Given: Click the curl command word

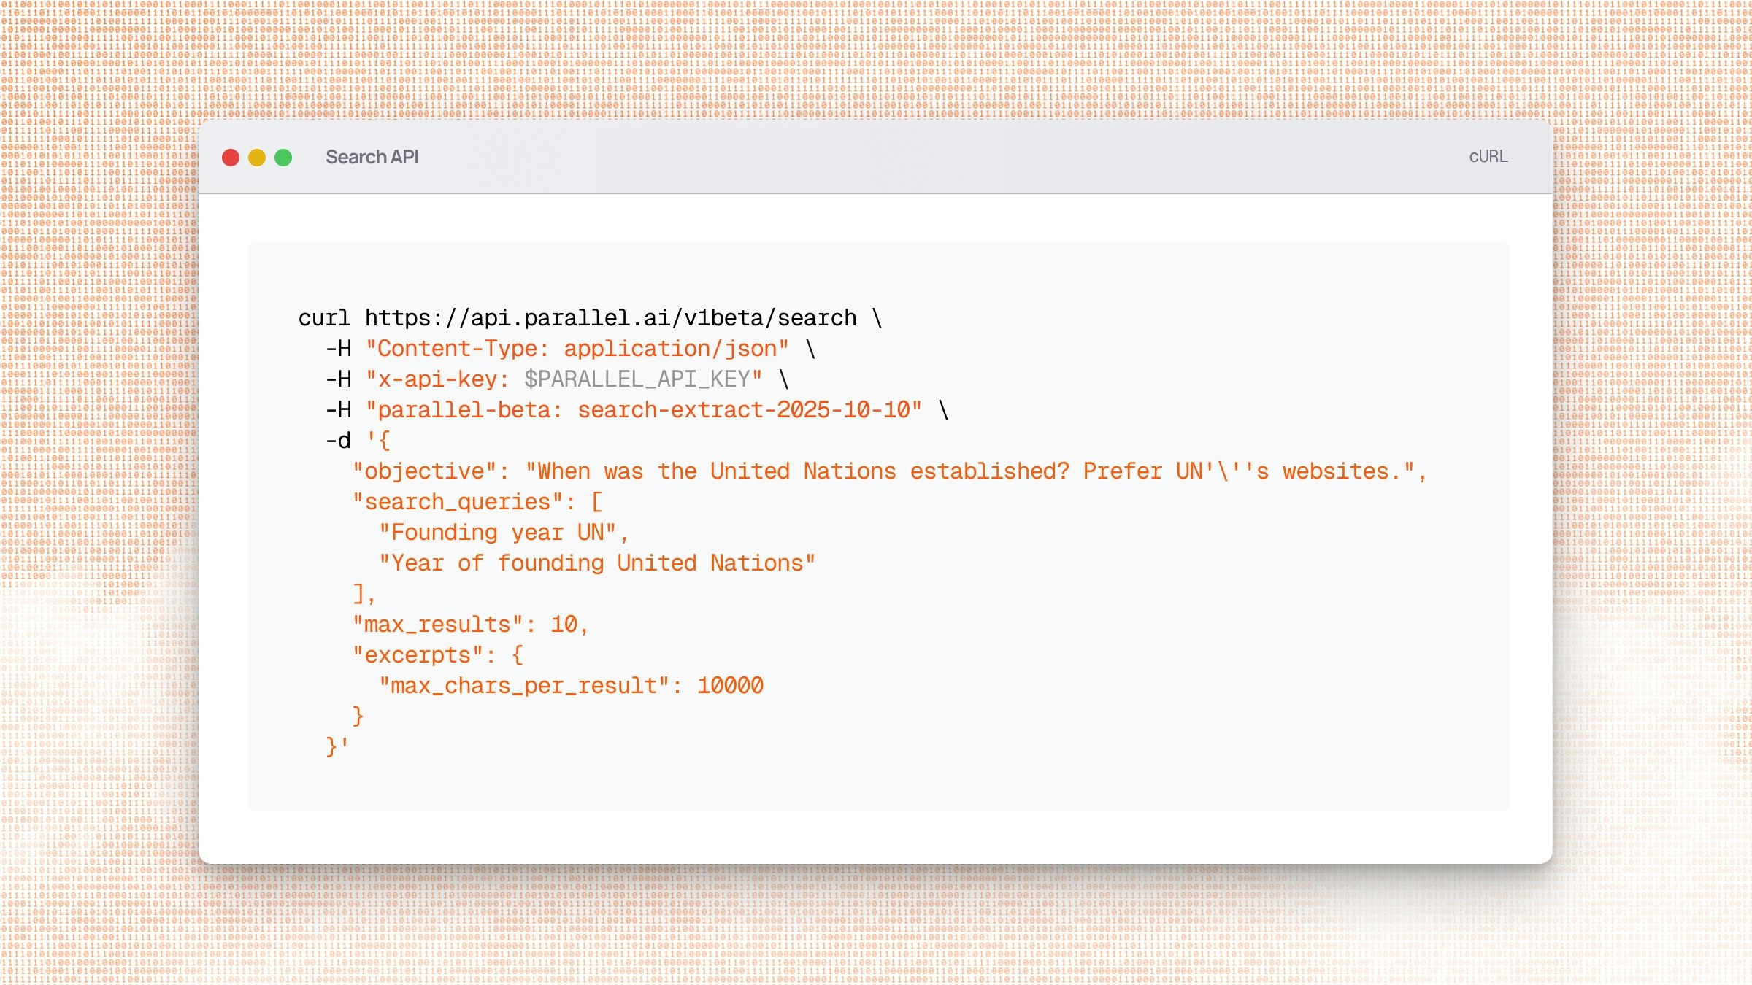Looking at the screenshot, I should click(x=324, y=318).
